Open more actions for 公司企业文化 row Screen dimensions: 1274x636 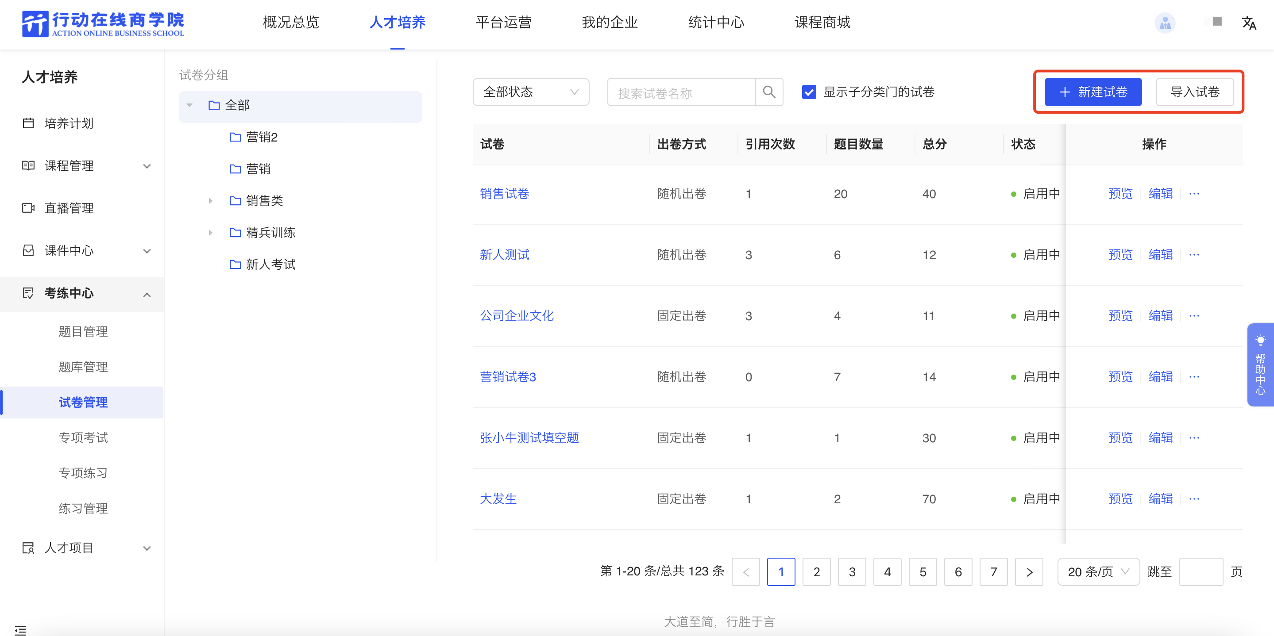point(1194,316)
